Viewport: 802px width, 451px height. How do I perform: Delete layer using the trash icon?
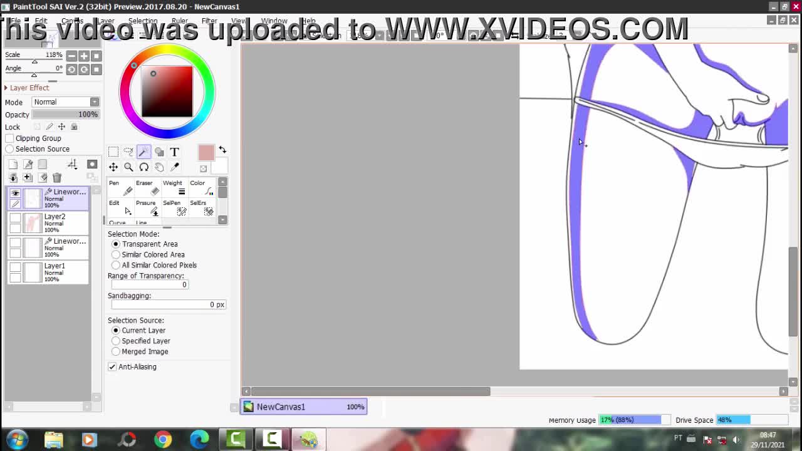point(57,178)
